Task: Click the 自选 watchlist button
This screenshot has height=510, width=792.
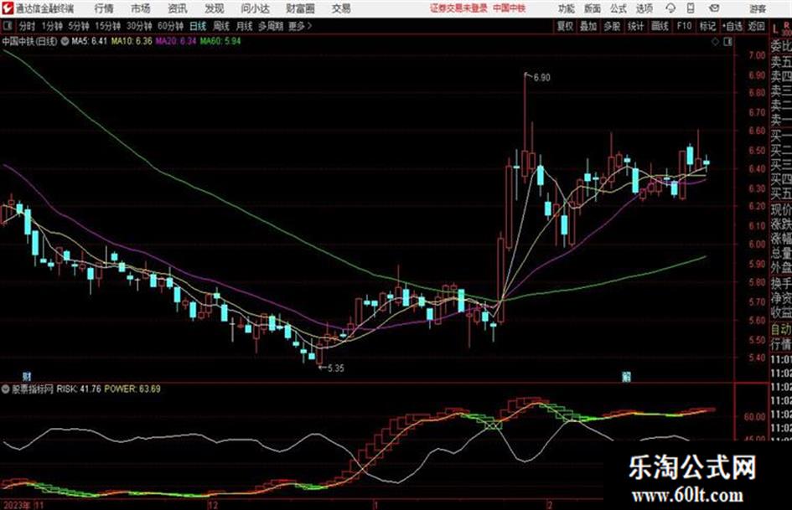Action: click(732, 26)
